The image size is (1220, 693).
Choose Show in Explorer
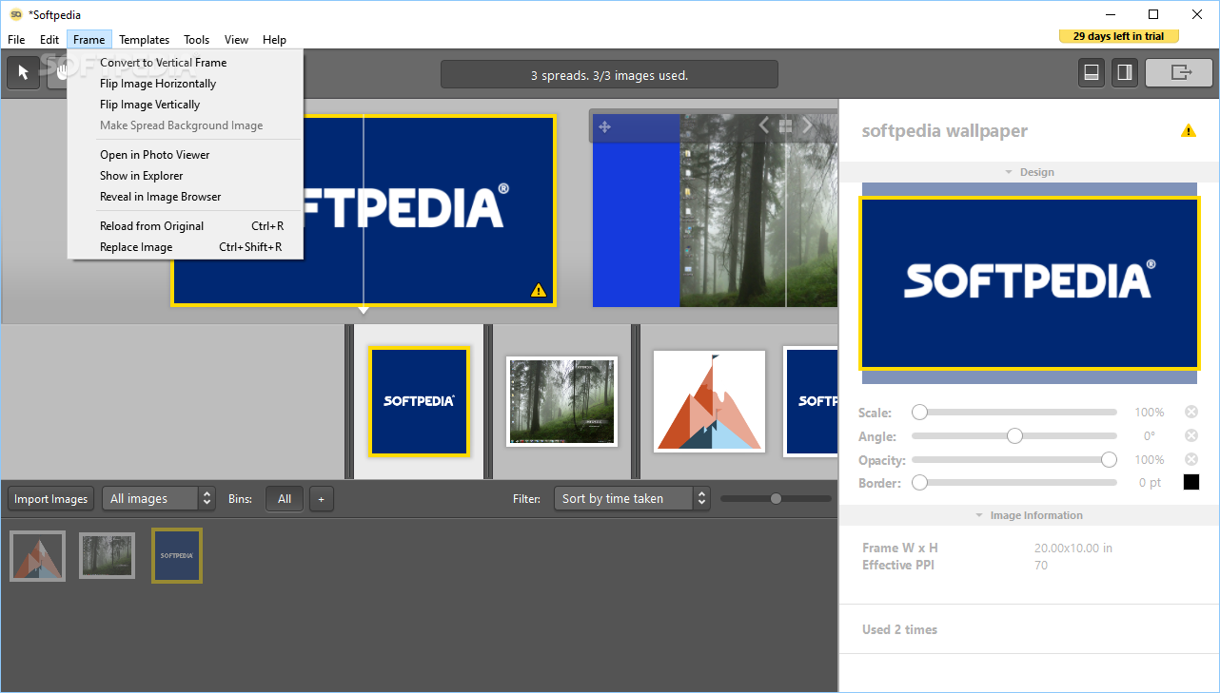point(186,176)
